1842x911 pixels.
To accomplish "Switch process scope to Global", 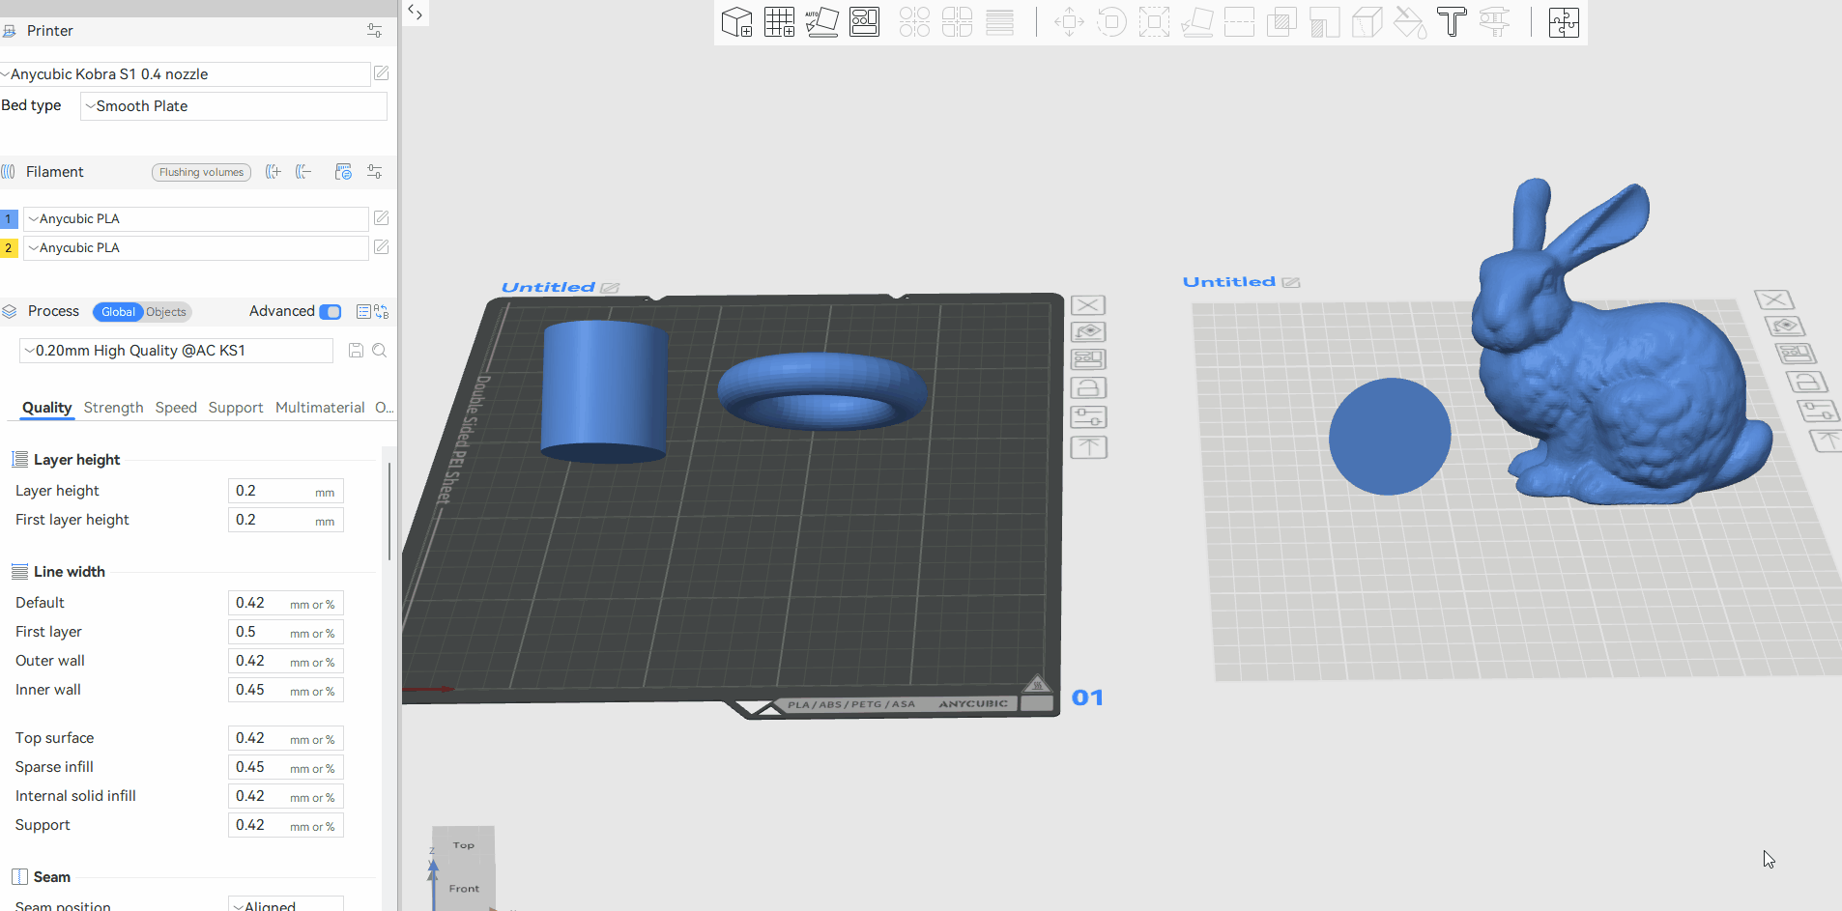I will point(118,312).
